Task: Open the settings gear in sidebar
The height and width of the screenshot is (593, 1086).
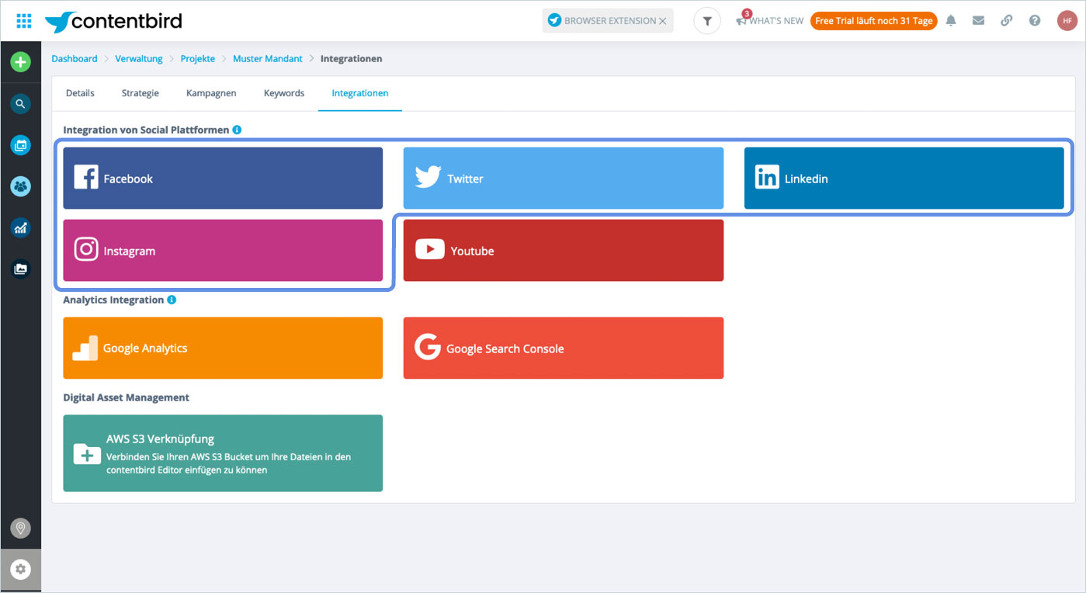Action: [x=21, y=570]
